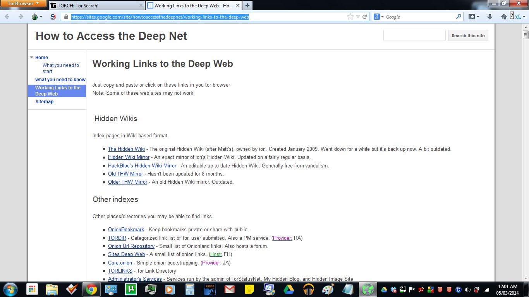Collapse the Home navigation tree arrow
The image size is (529, 297).
[32, 58]
